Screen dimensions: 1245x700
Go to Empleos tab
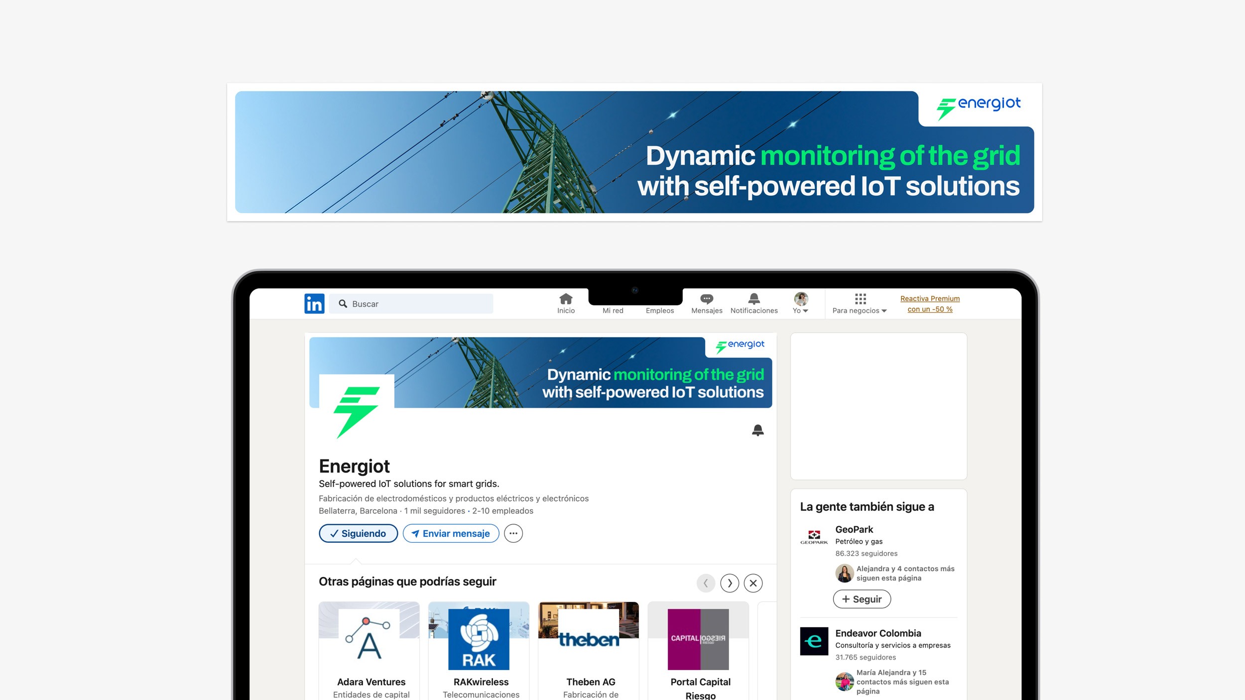[660, 311]
